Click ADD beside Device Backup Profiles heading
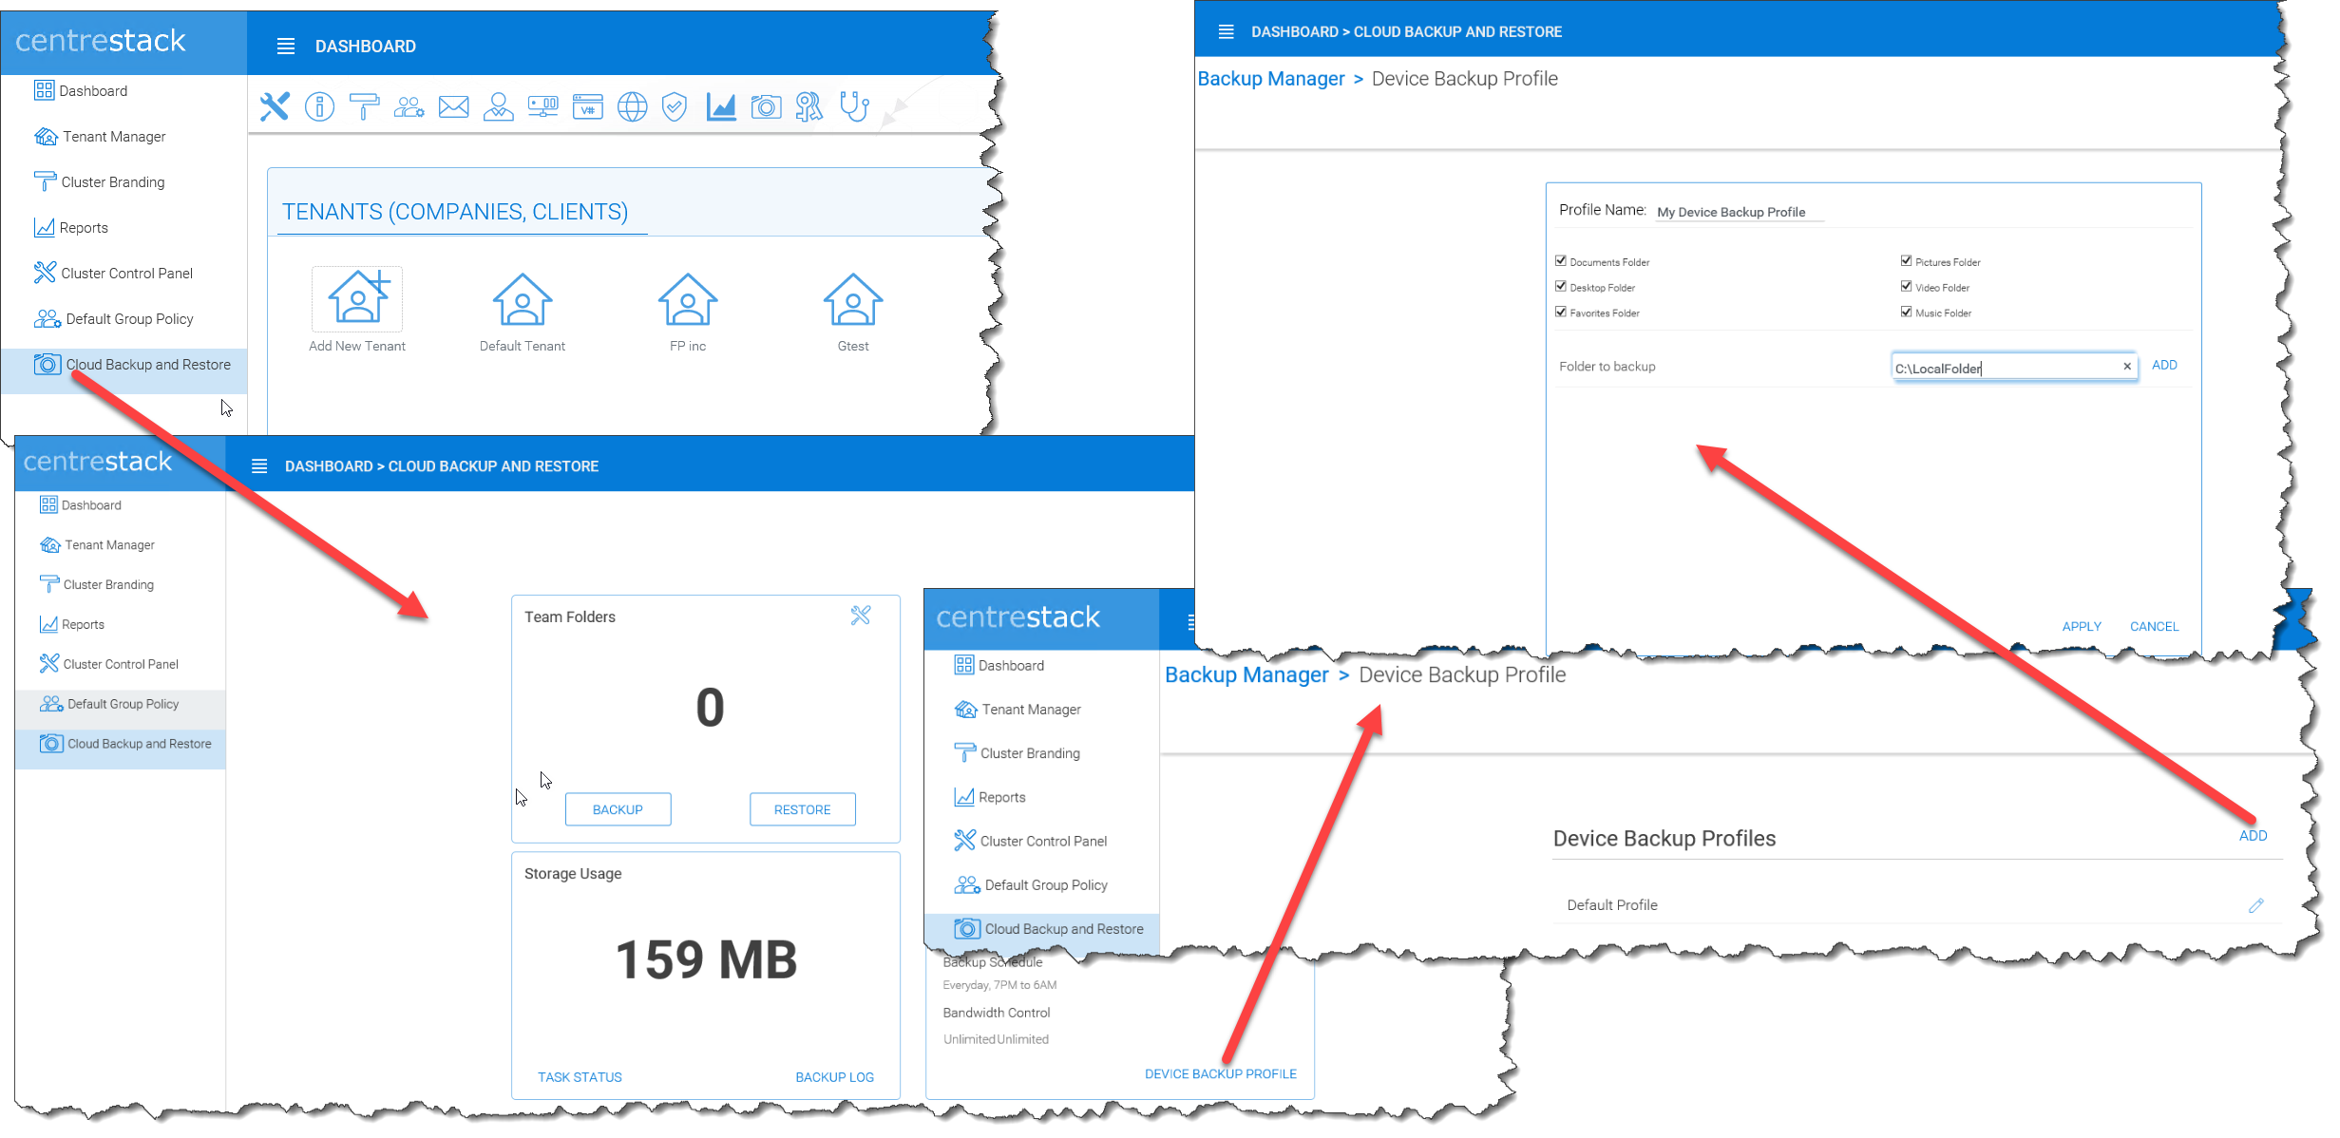Screen dimensions: 2340x1138 [2253, 836]
